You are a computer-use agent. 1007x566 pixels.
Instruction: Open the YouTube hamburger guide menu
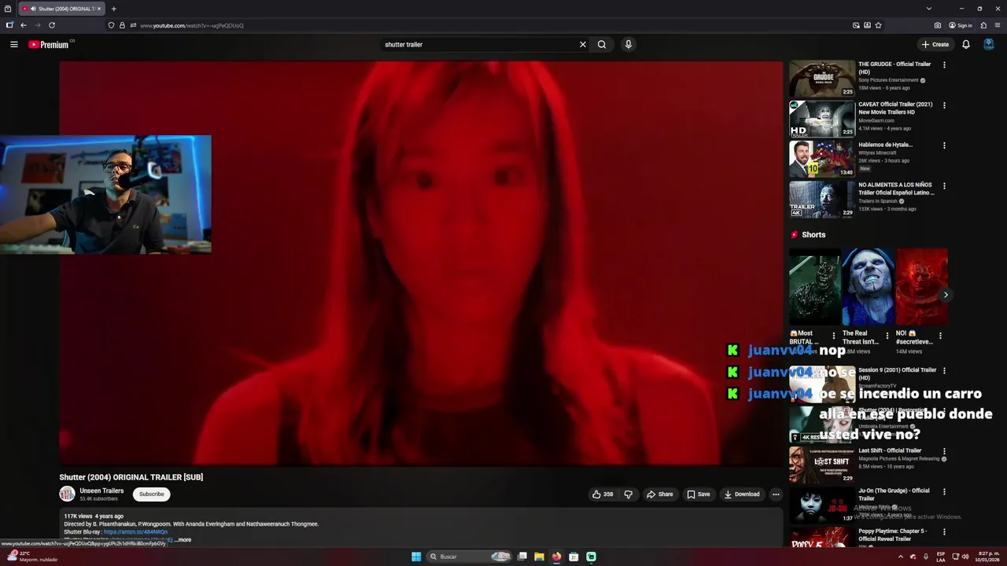[13, 45]
